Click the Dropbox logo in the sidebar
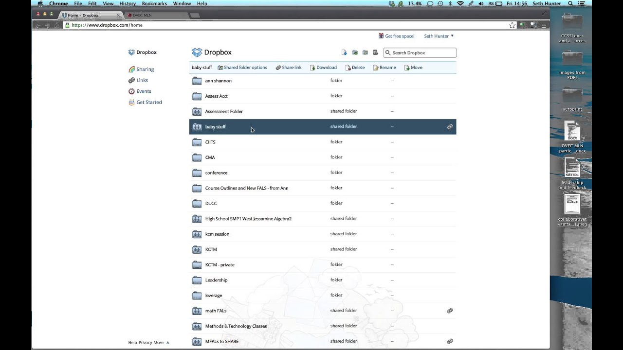The image size is (623, 350). (x=131, y=52)
